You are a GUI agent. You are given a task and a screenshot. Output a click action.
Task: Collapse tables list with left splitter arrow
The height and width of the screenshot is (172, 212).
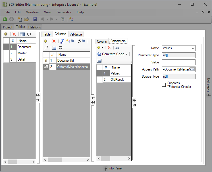(38, 95)
